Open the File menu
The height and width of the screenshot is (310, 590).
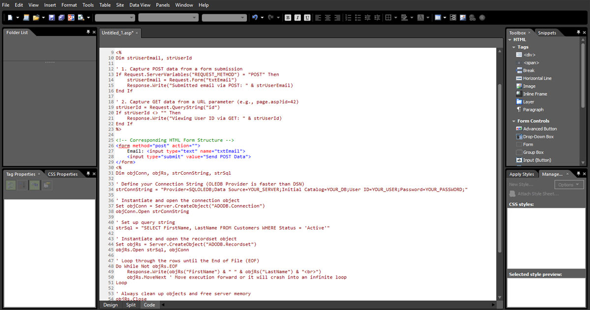[6, 5]
